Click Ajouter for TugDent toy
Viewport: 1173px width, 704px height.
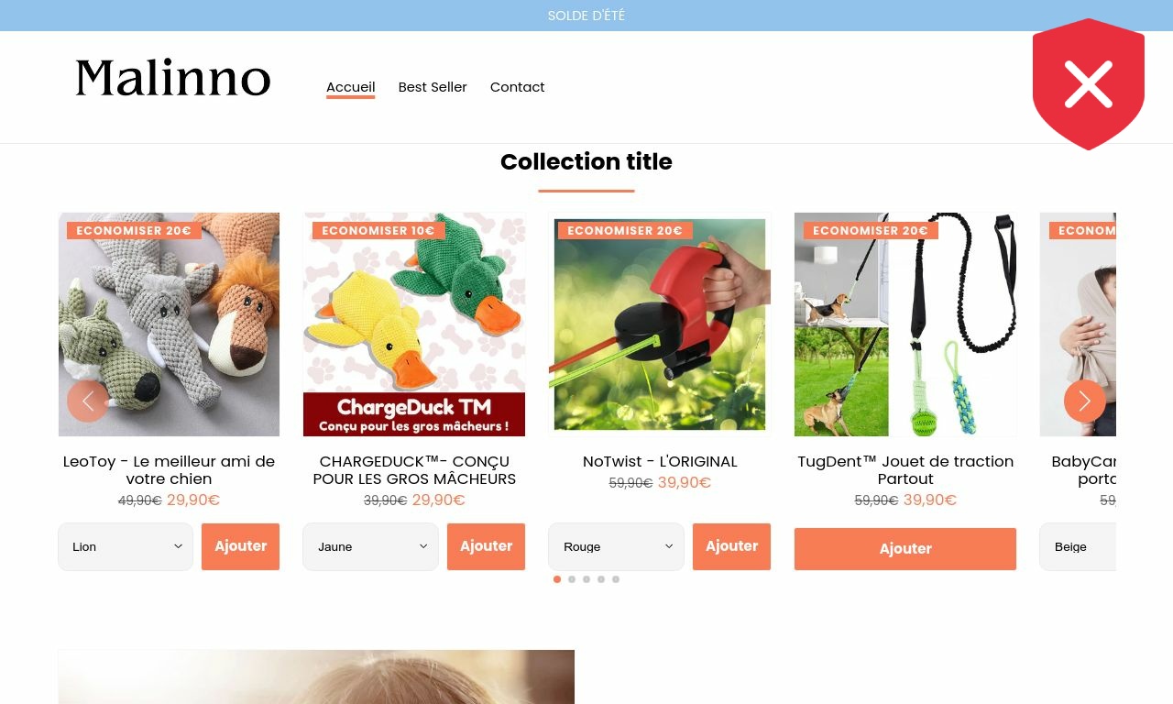(x=905, y=549)
